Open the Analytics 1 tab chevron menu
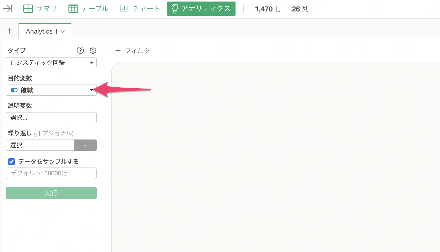Image resolution: width=440 pixels, height=252 pixels. pyautogui.click(x=63, y=32)
